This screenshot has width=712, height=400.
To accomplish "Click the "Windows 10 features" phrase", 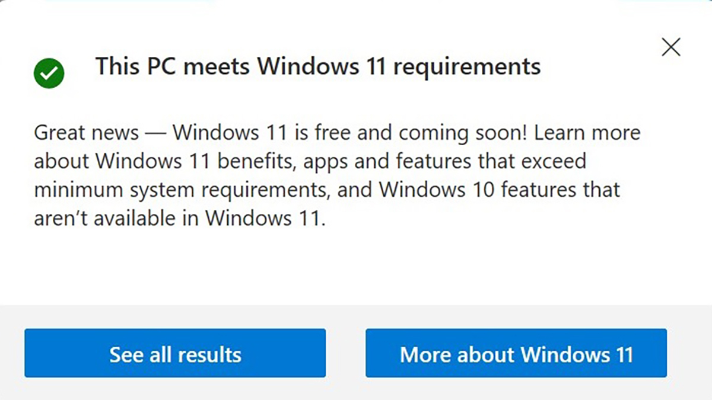I will point(471,190).
